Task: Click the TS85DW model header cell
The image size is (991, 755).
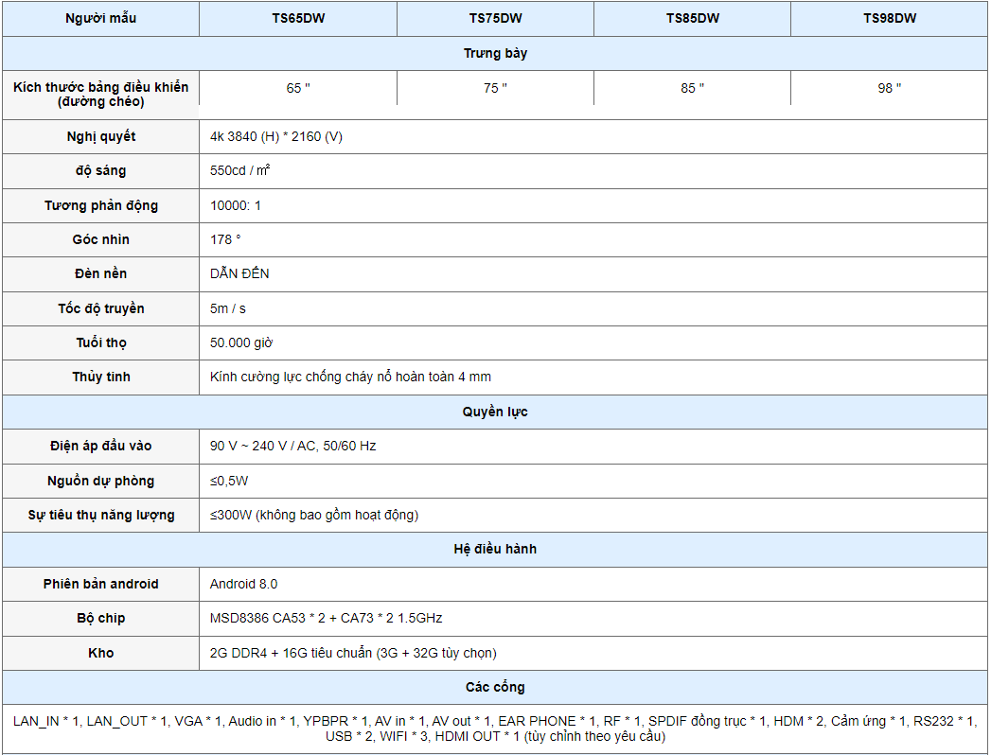Action: pos(692,18)
